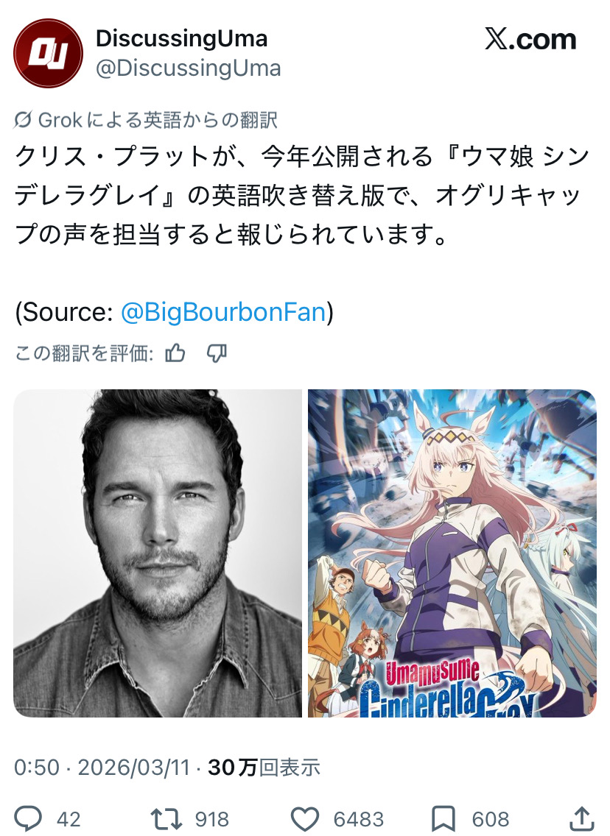Bookmark the post using bookmark icon
Viewport: 610px width, 836px height.
click(x=443, y=819)
